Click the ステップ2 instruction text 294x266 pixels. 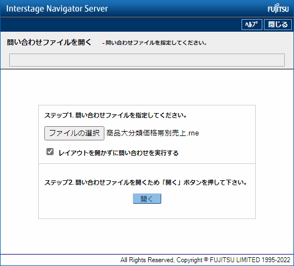146,182
